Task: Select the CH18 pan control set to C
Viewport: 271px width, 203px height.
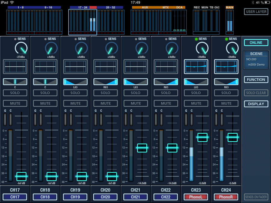Action: coord(45,82)
